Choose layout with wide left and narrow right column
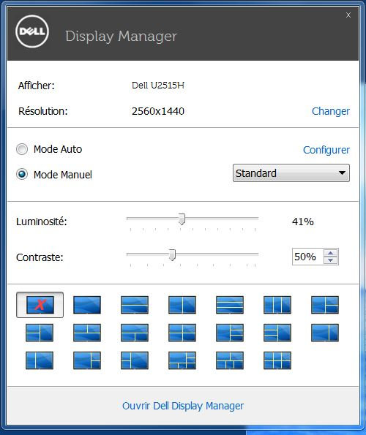This screenshot has height=435, width=366. click(x=325, y=333)
